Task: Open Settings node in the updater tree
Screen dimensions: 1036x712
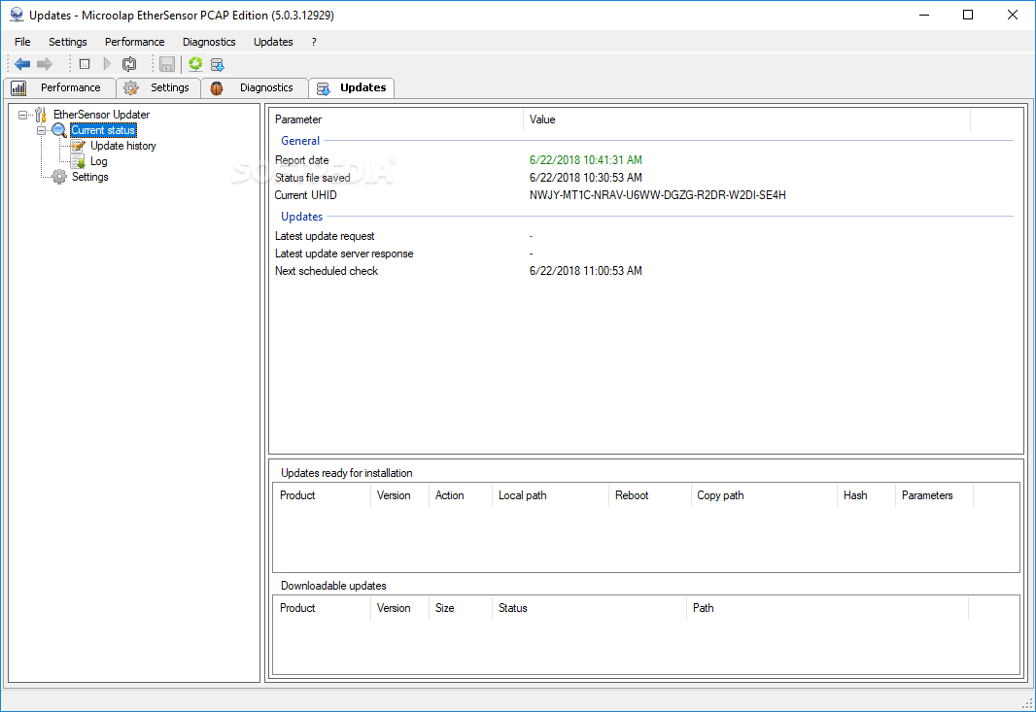Action: coord(89,177)
